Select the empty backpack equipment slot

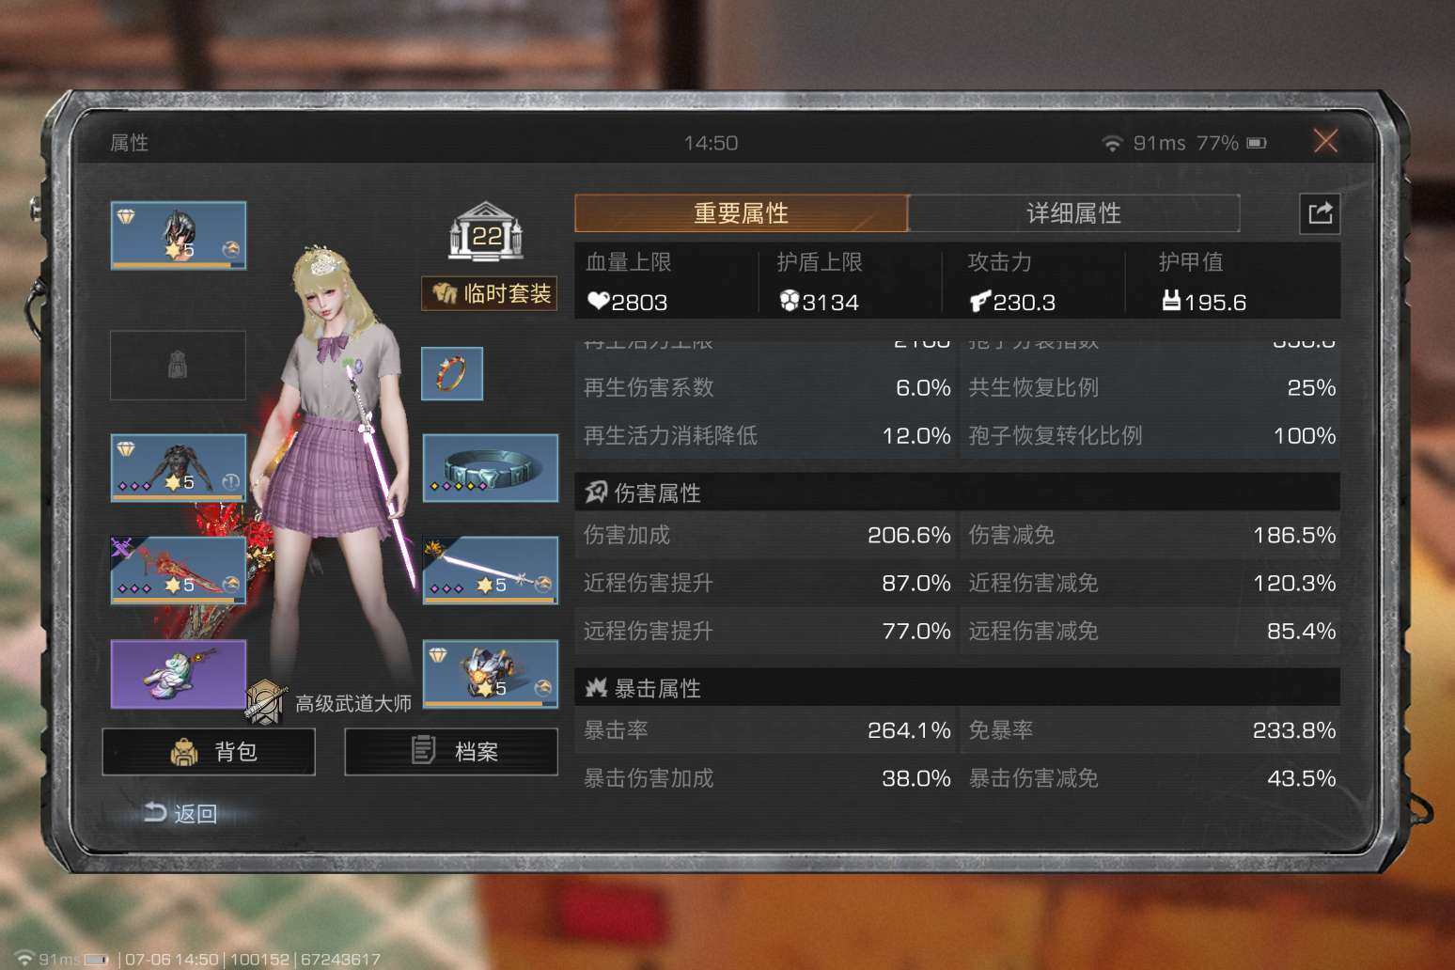pos(179,365)
